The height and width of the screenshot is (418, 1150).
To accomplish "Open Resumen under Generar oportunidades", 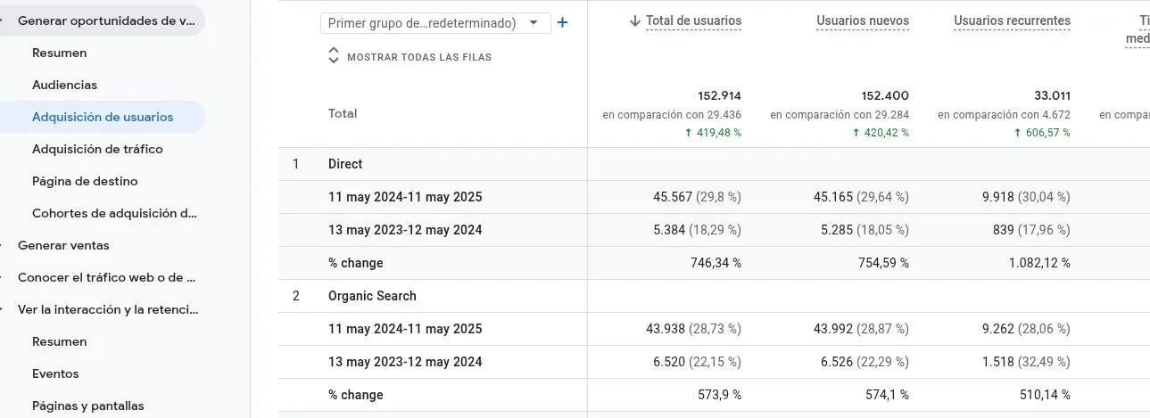I will (x=60, y=53).
